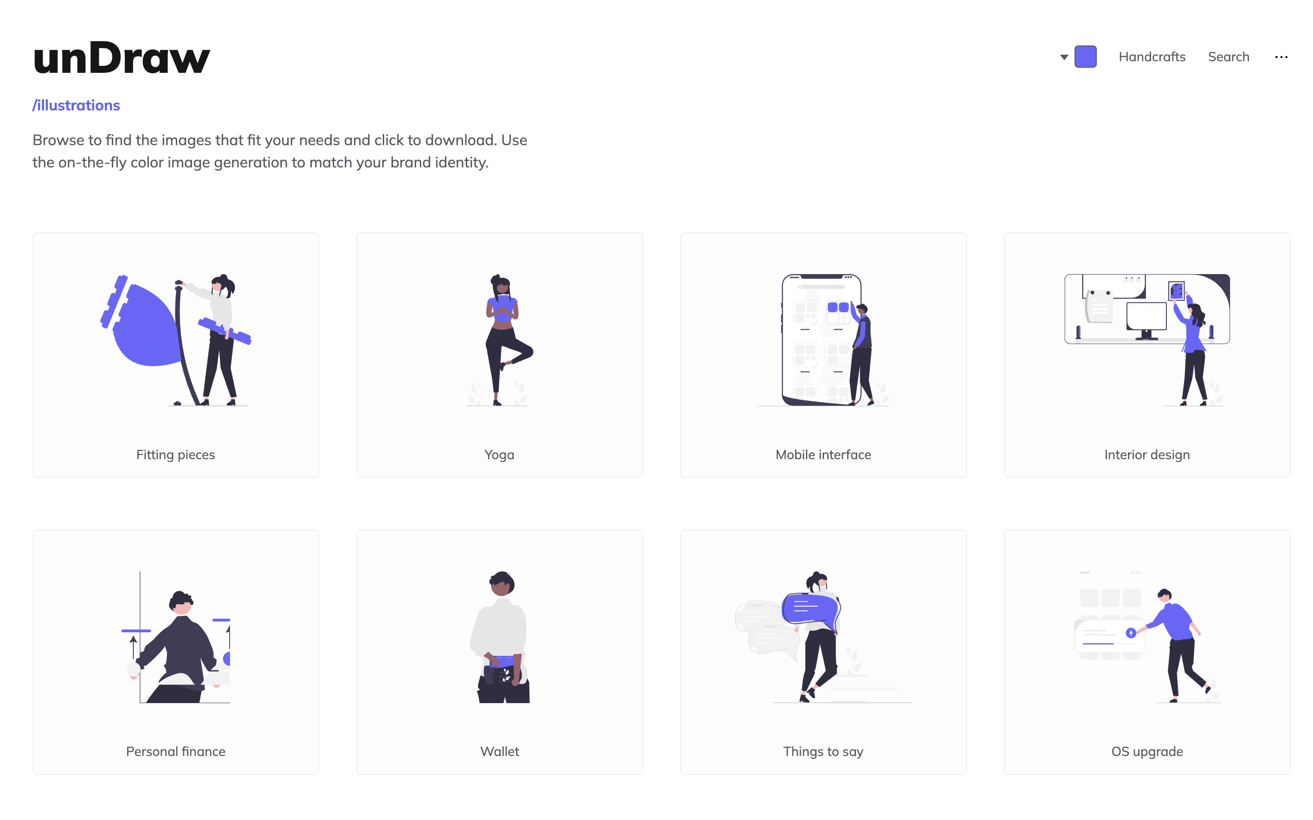The width and height of the screenshot is (1313, 820).
Task: Click the color picker dropdown arrow
Action: [x=1064, y=57]
